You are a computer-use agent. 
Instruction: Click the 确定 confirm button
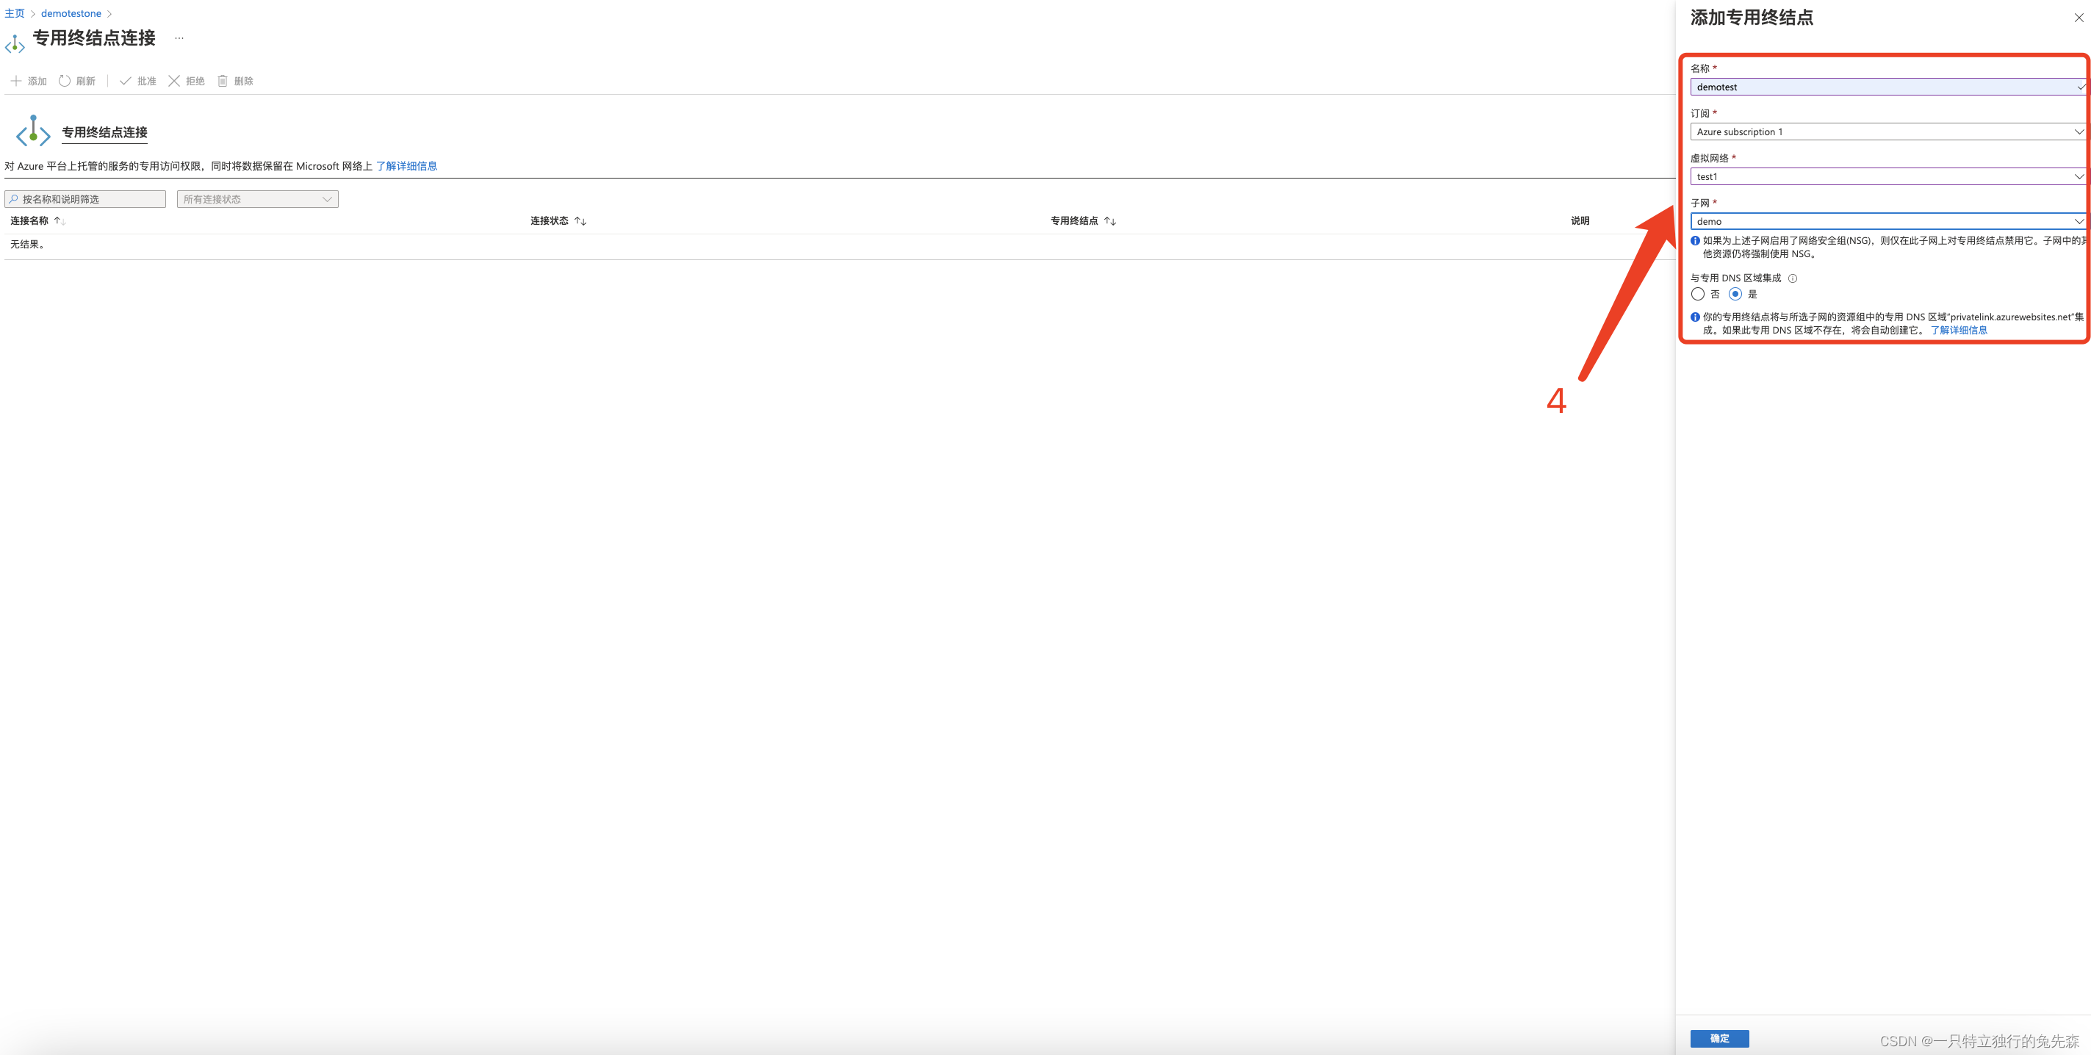tap(1719, 1039)
